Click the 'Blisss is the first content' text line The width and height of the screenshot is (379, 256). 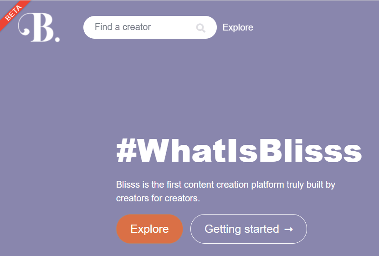point(225,185)
